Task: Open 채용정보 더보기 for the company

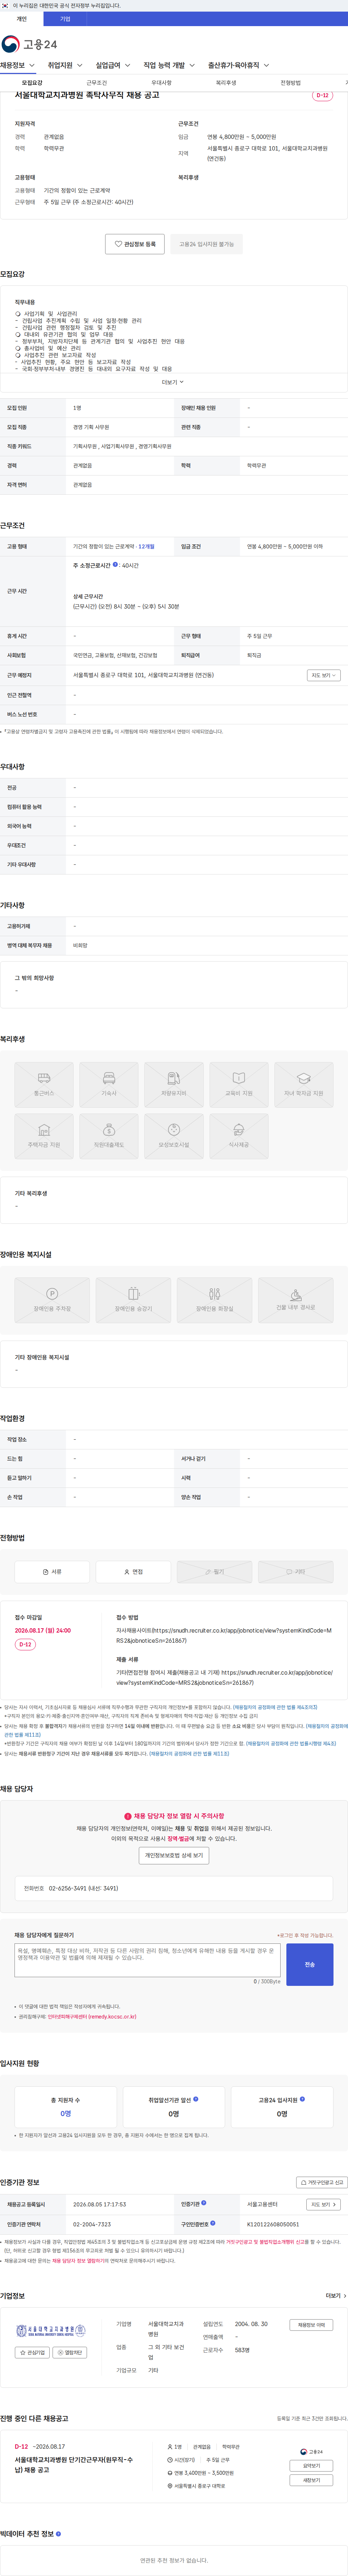Action: (311, 2325)
